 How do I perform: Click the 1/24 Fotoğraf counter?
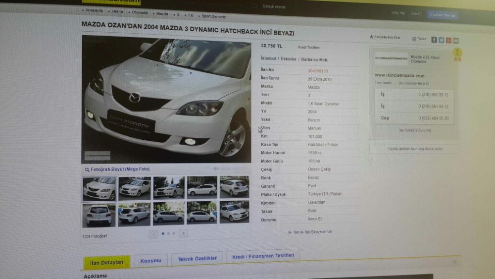click(x=95, y=236)
